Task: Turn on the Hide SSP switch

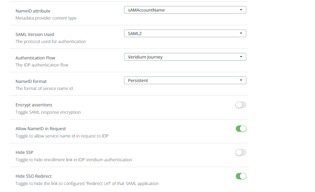Action: 241,152
